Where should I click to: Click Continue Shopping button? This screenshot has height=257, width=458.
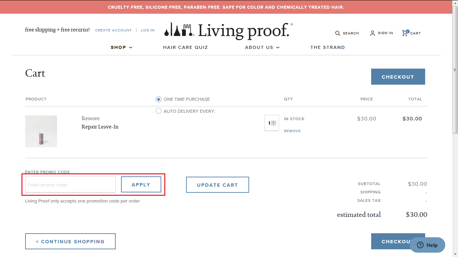point(70,241)
